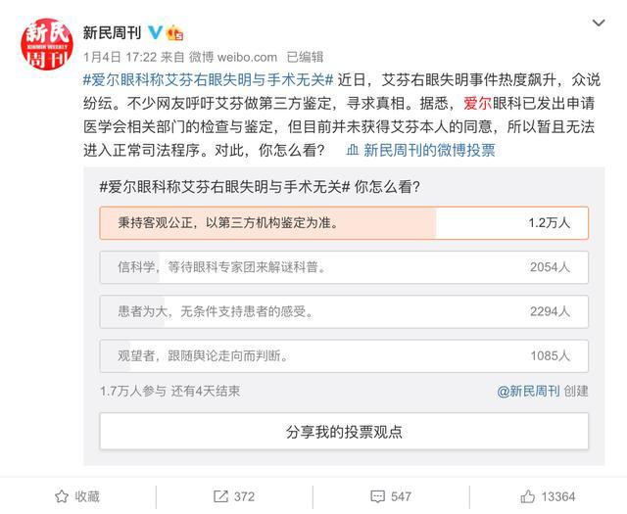Click the poll chart icon before 新民周刊的微博投票
Screen dimensions: 627x514
353,149
